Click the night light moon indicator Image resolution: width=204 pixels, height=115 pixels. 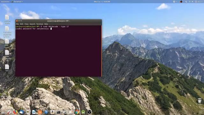pyautogui.click(x=186, y=2)
